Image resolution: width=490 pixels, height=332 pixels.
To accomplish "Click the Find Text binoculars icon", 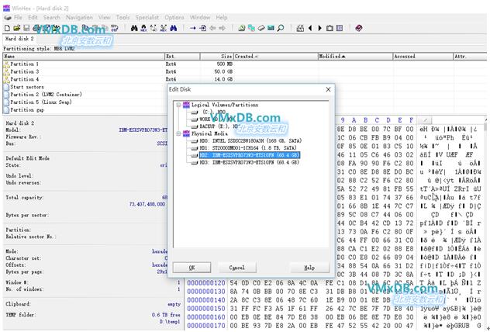I will (134, 28).
